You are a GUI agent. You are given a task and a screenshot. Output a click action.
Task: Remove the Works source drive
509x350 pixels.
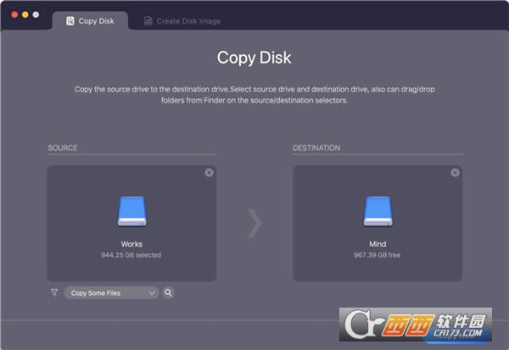click(209, 173)
